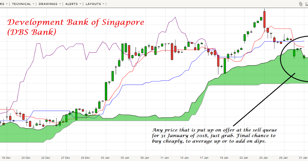The image size is (308, 161).
Task: Click the '03 Jan' date label
Action: click(105, 158)
